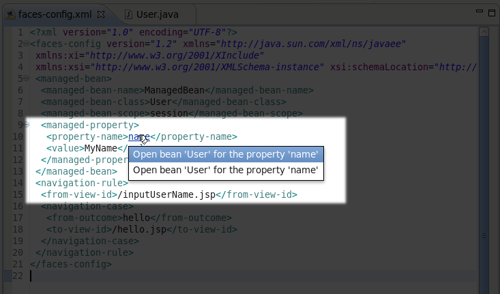Viewport: 500px width, 294px height.
Task: Click the Java file icon on User.java tab
Action: (128, 15)
